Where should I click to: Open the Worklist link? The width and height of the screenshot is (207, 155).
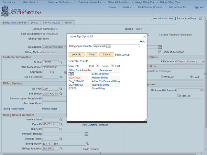click(127, 7)
